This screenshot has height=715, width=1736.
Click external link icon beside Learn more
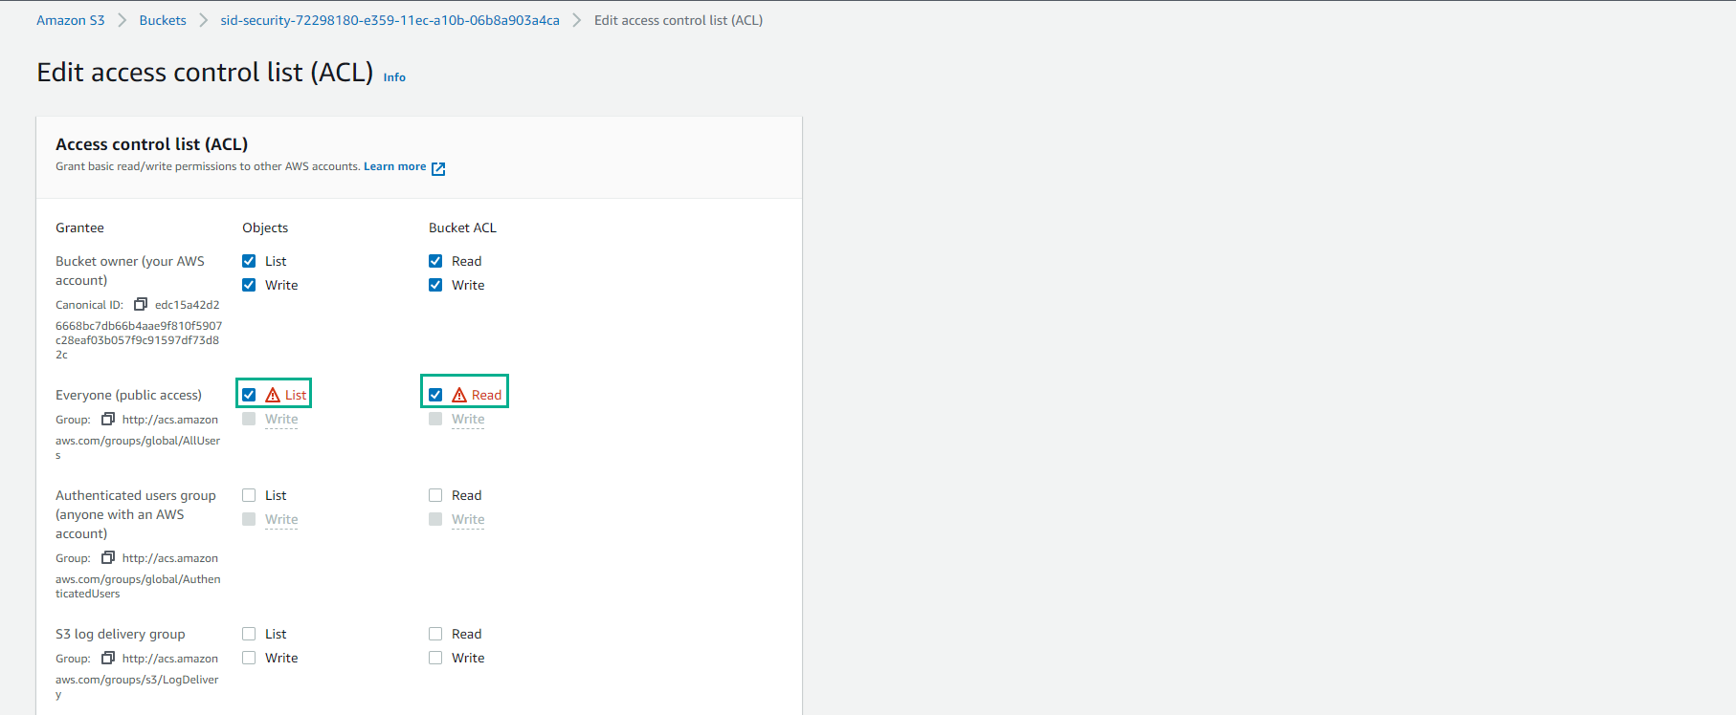[x=438, y=168]
